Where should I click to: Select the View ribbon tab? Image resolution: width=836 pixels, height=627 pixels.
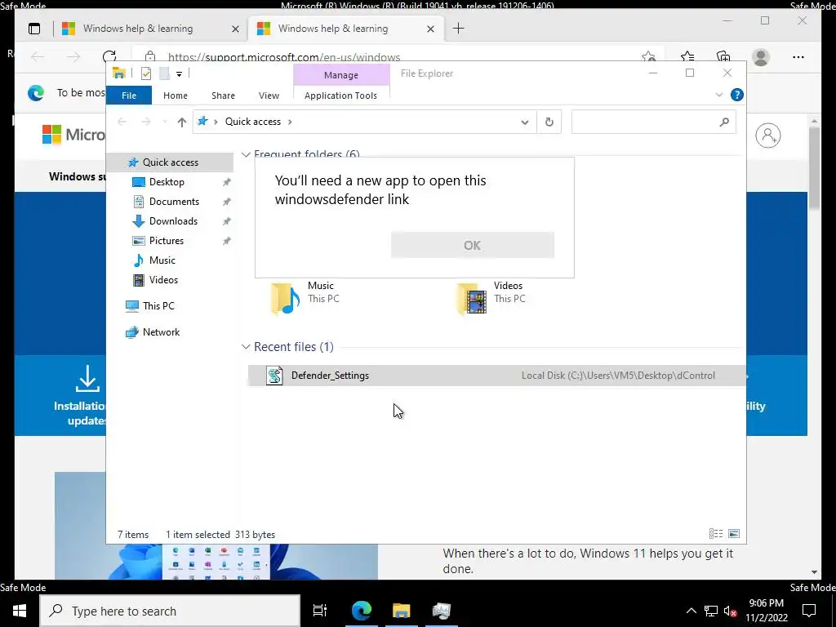coord(269,96)
